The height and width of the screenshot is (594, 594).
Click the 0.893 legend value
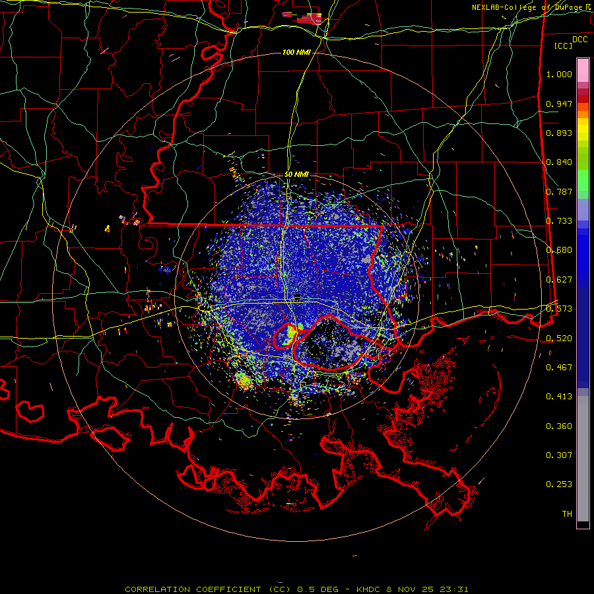point(559,133)
